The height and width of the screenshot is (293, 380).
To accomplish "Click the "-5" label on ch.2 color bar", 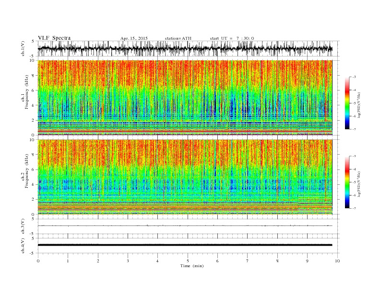I will click(x=354, y=182).
